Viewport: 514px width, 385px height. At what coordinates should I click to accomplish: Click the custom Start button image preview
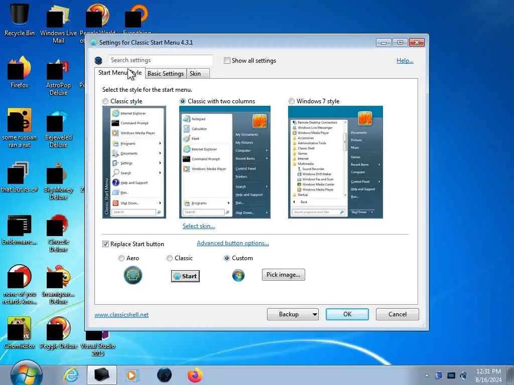click(x=238, y=275)
